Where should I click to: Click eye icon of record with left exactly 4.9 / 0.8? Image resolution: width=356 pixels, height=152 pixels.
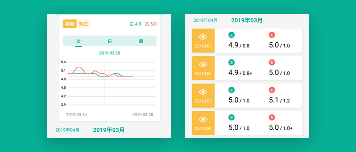[x=203, y=37]
